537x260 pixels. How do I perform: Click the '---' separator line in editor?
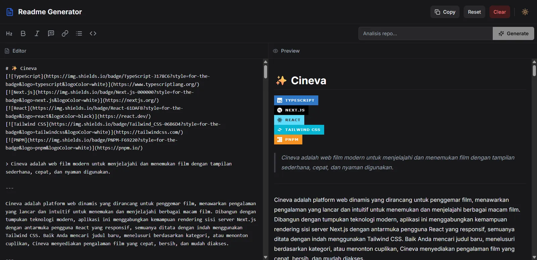(x=10, y=188)
